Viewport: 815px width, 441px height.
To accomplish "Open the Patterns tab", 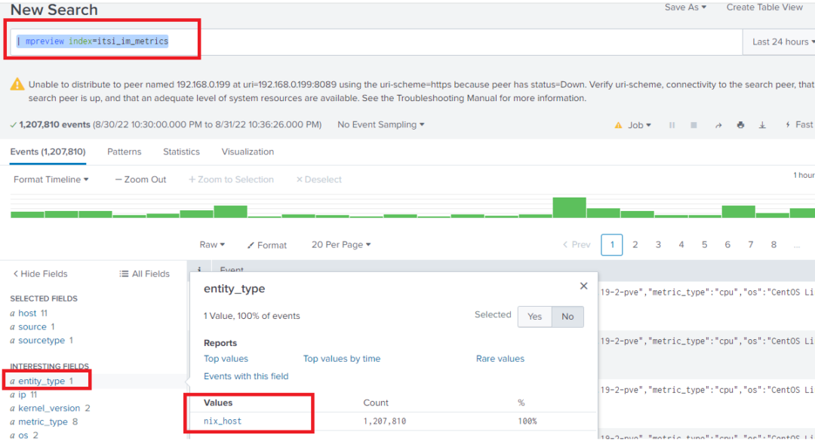I will (124, 152).
